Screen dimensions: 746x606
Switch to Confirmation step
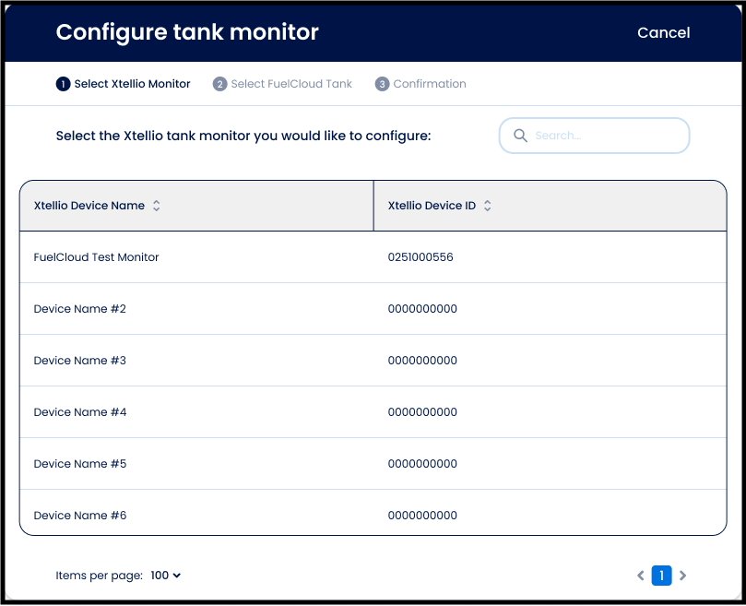[430, 84]
